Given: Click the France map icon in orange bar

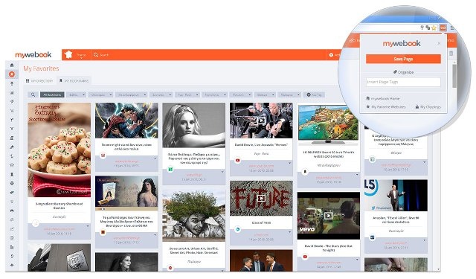Looking at the screenshot, I should point(68,54).
